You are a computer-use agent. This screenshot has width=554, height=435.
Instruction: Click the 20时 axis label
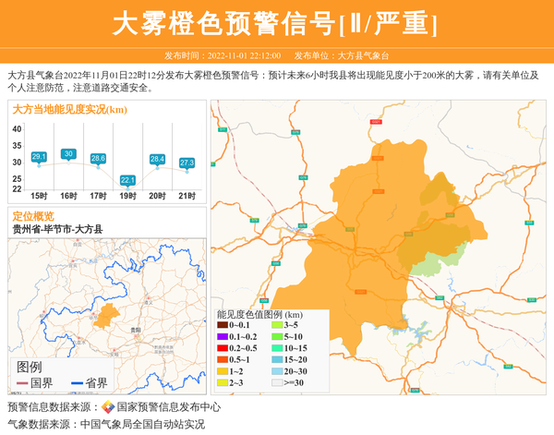click(157, 196)
